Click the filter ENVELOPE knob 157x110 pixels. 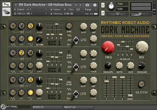click(x=108, y=65)
